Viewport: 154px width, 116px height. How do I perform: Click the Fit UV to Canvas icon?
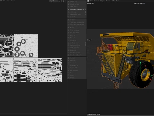tap(69, 30)
